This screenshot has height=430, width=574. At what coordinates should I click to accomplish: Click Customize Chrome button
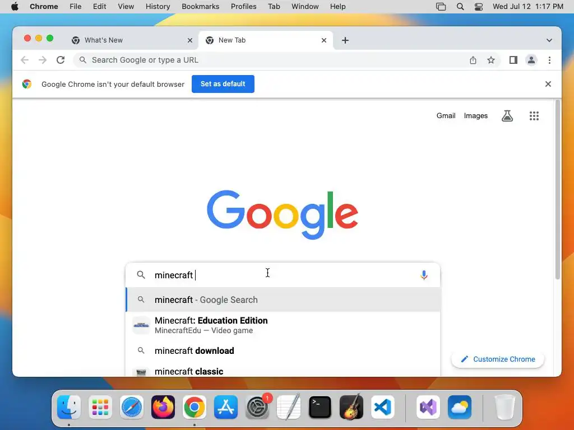(x=498, y=359)
